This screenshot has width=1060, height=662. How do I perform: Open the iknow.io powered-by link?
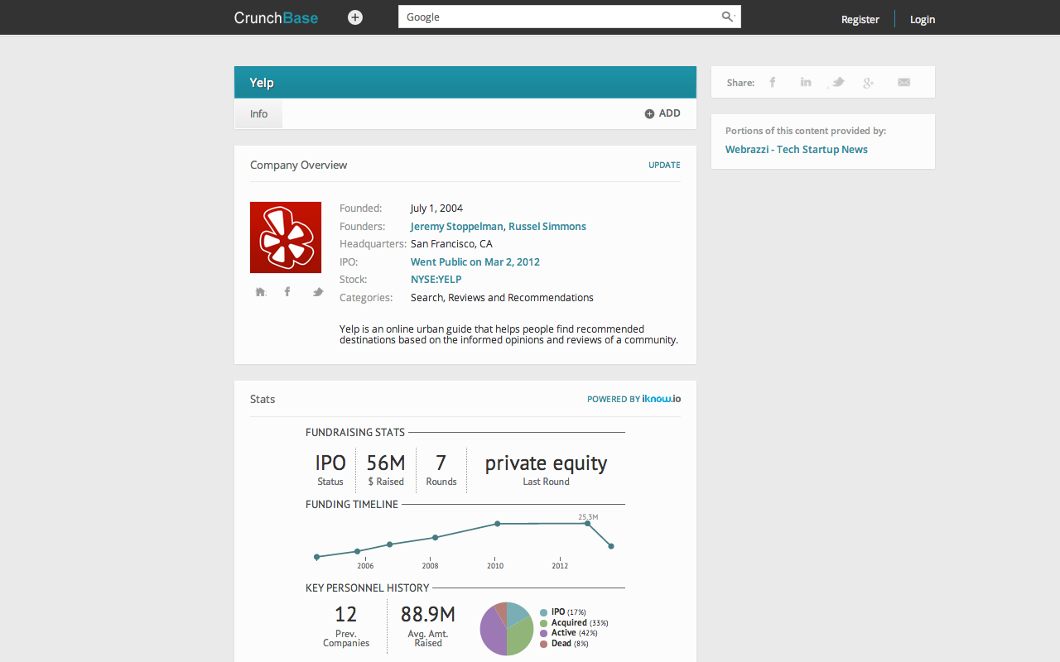[x=661, y=399]
